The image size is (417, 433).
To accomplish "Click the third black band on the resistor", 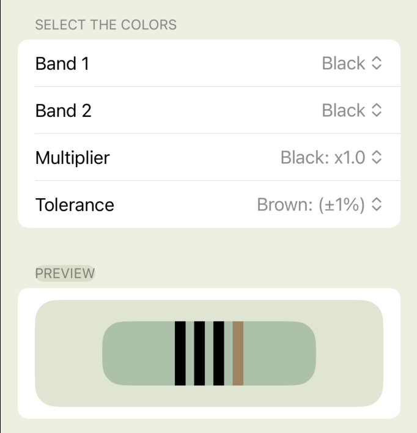I will 219,353.
